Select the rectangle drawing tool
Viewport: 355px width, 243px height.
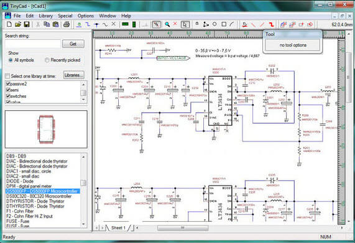click(224, 24)
